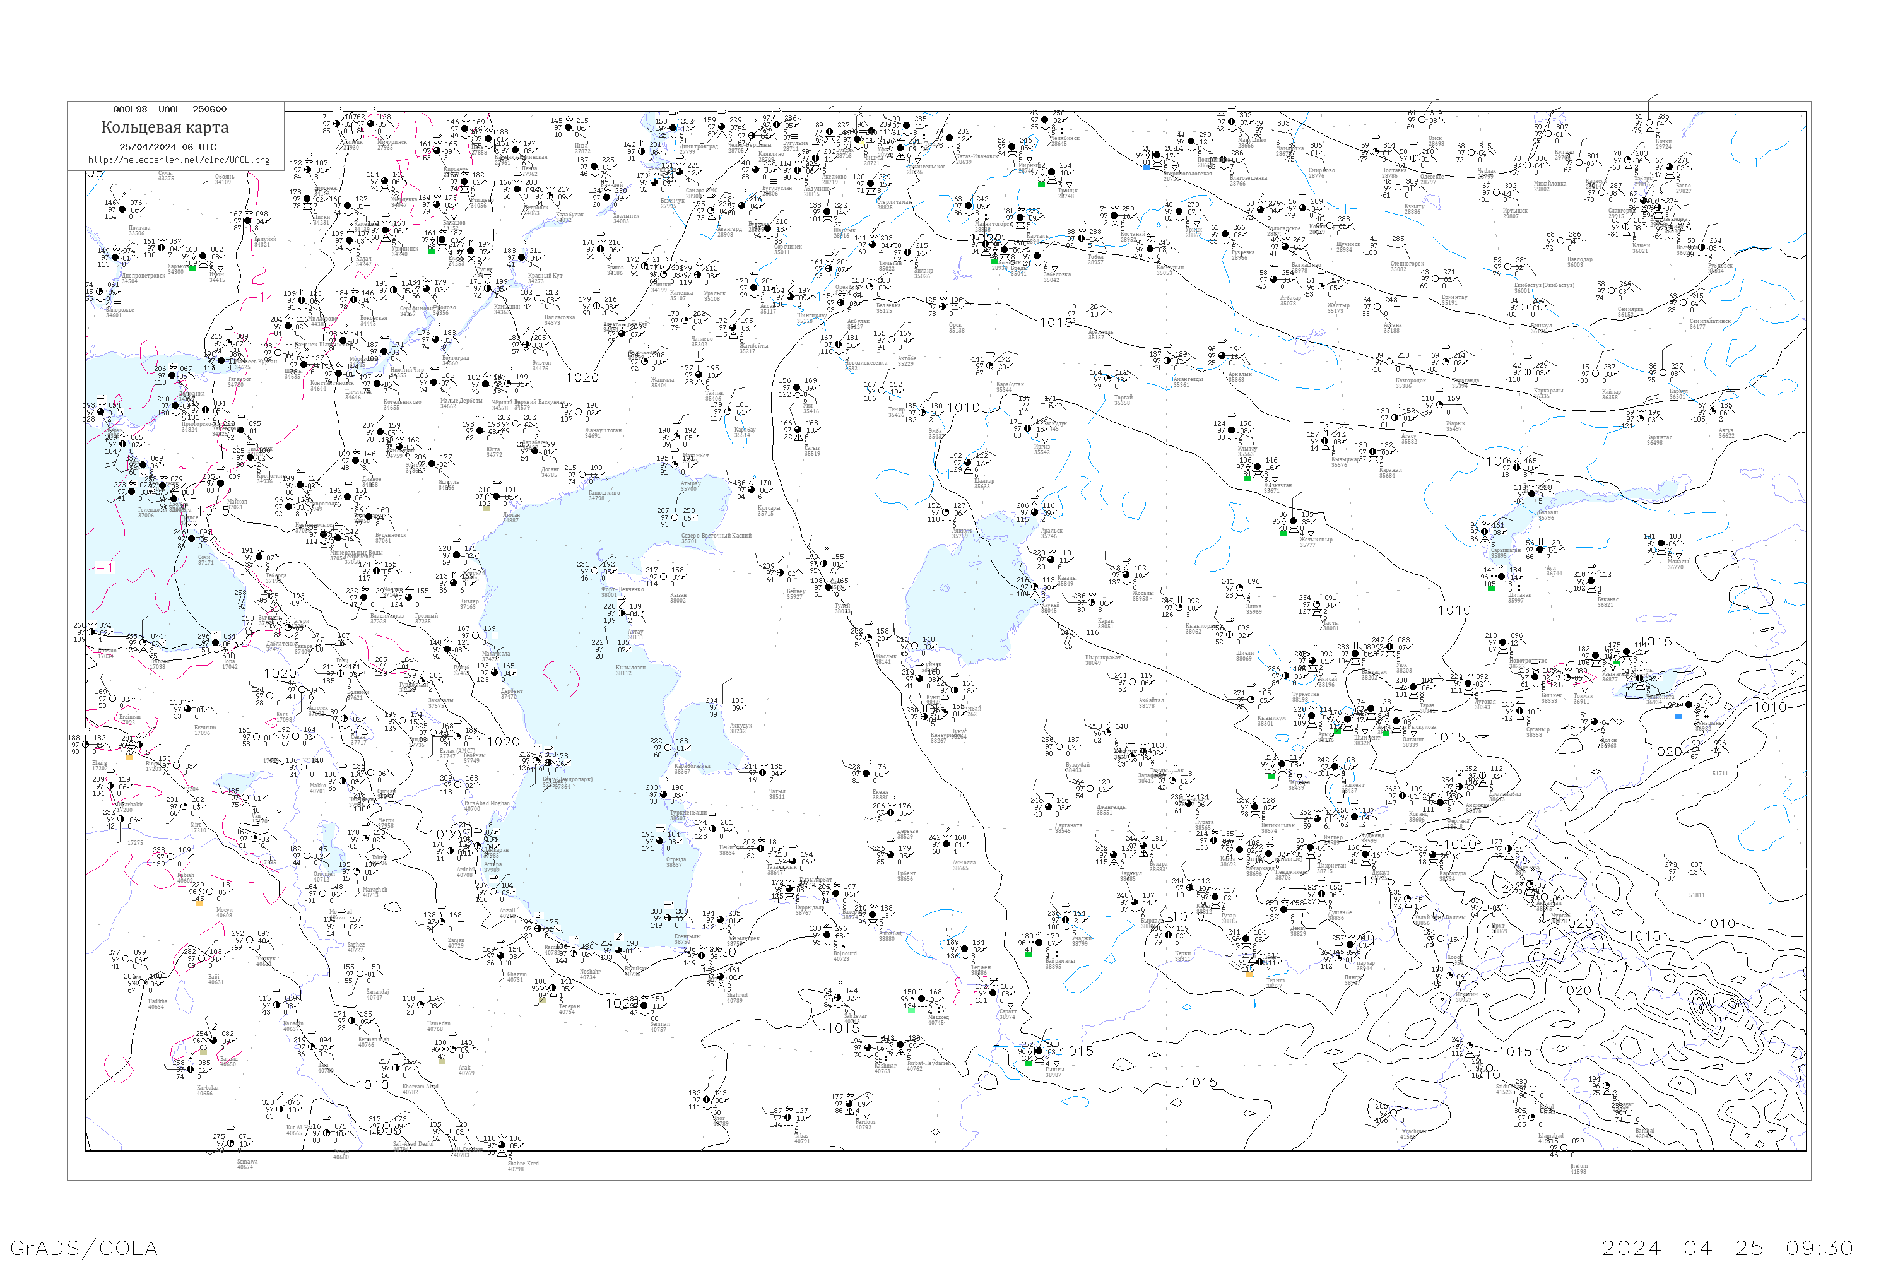Click the 25/04/2024 06 UTC date label

tap(167, 147)
